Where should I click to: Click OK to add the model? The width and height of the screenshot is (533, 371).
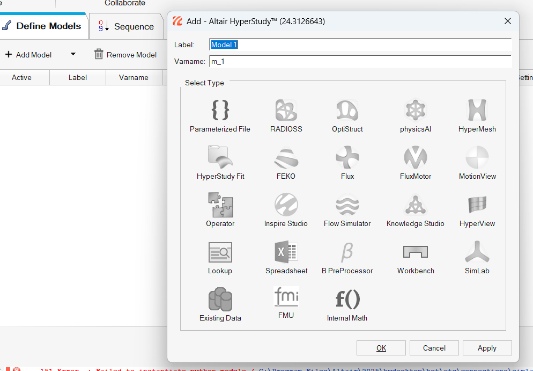point(381,348)
